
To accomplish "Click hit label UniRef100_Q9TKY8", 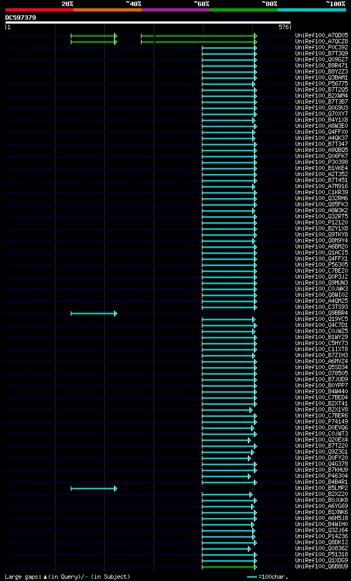I will coord(321,235).
